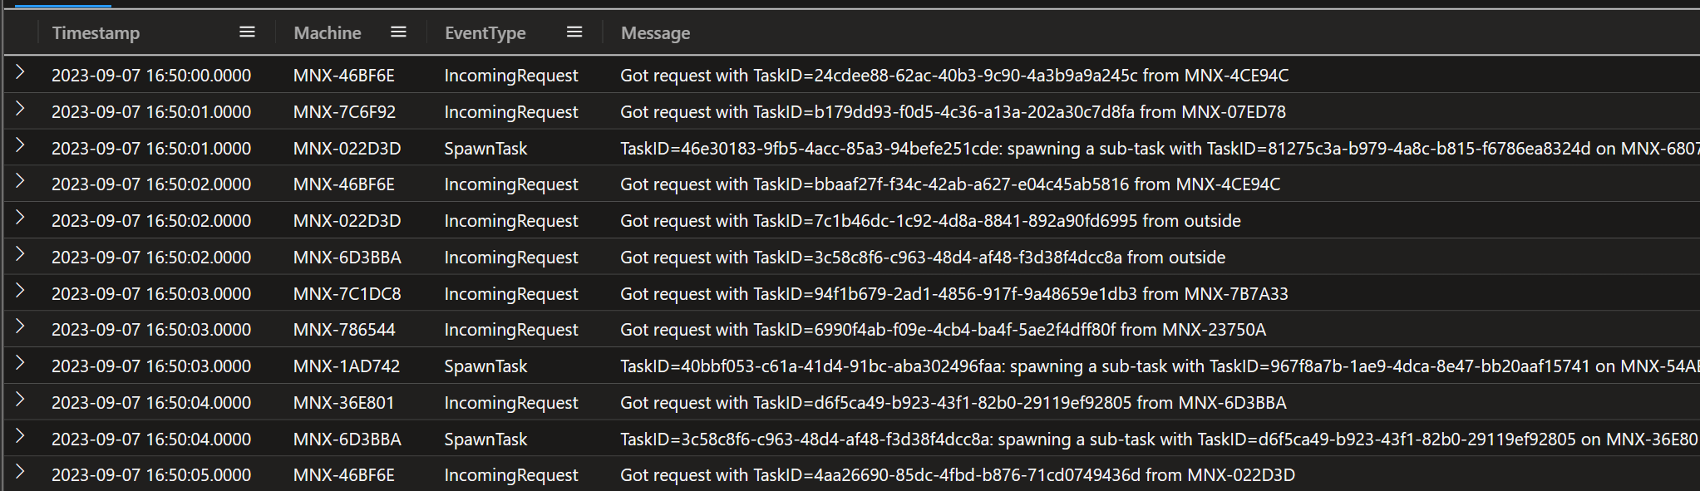1700x491 pixels.
Task: Select the MNX-6D3BBA IncomingRequest machine cell
Action: 347,258
